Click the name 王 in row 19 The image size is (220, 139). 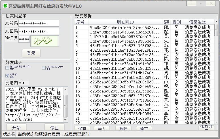click(x=166, y=109)
